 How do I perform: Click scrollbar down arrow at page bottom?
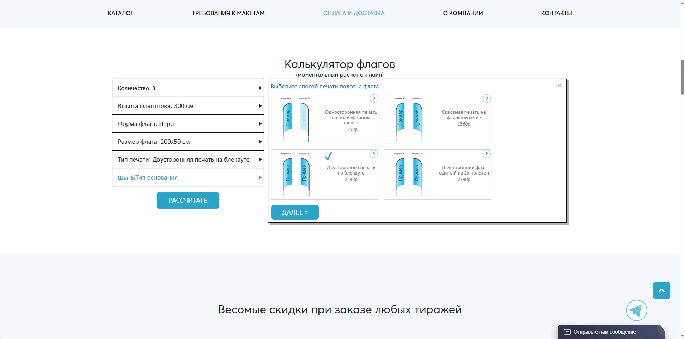(x=682, y=336)
